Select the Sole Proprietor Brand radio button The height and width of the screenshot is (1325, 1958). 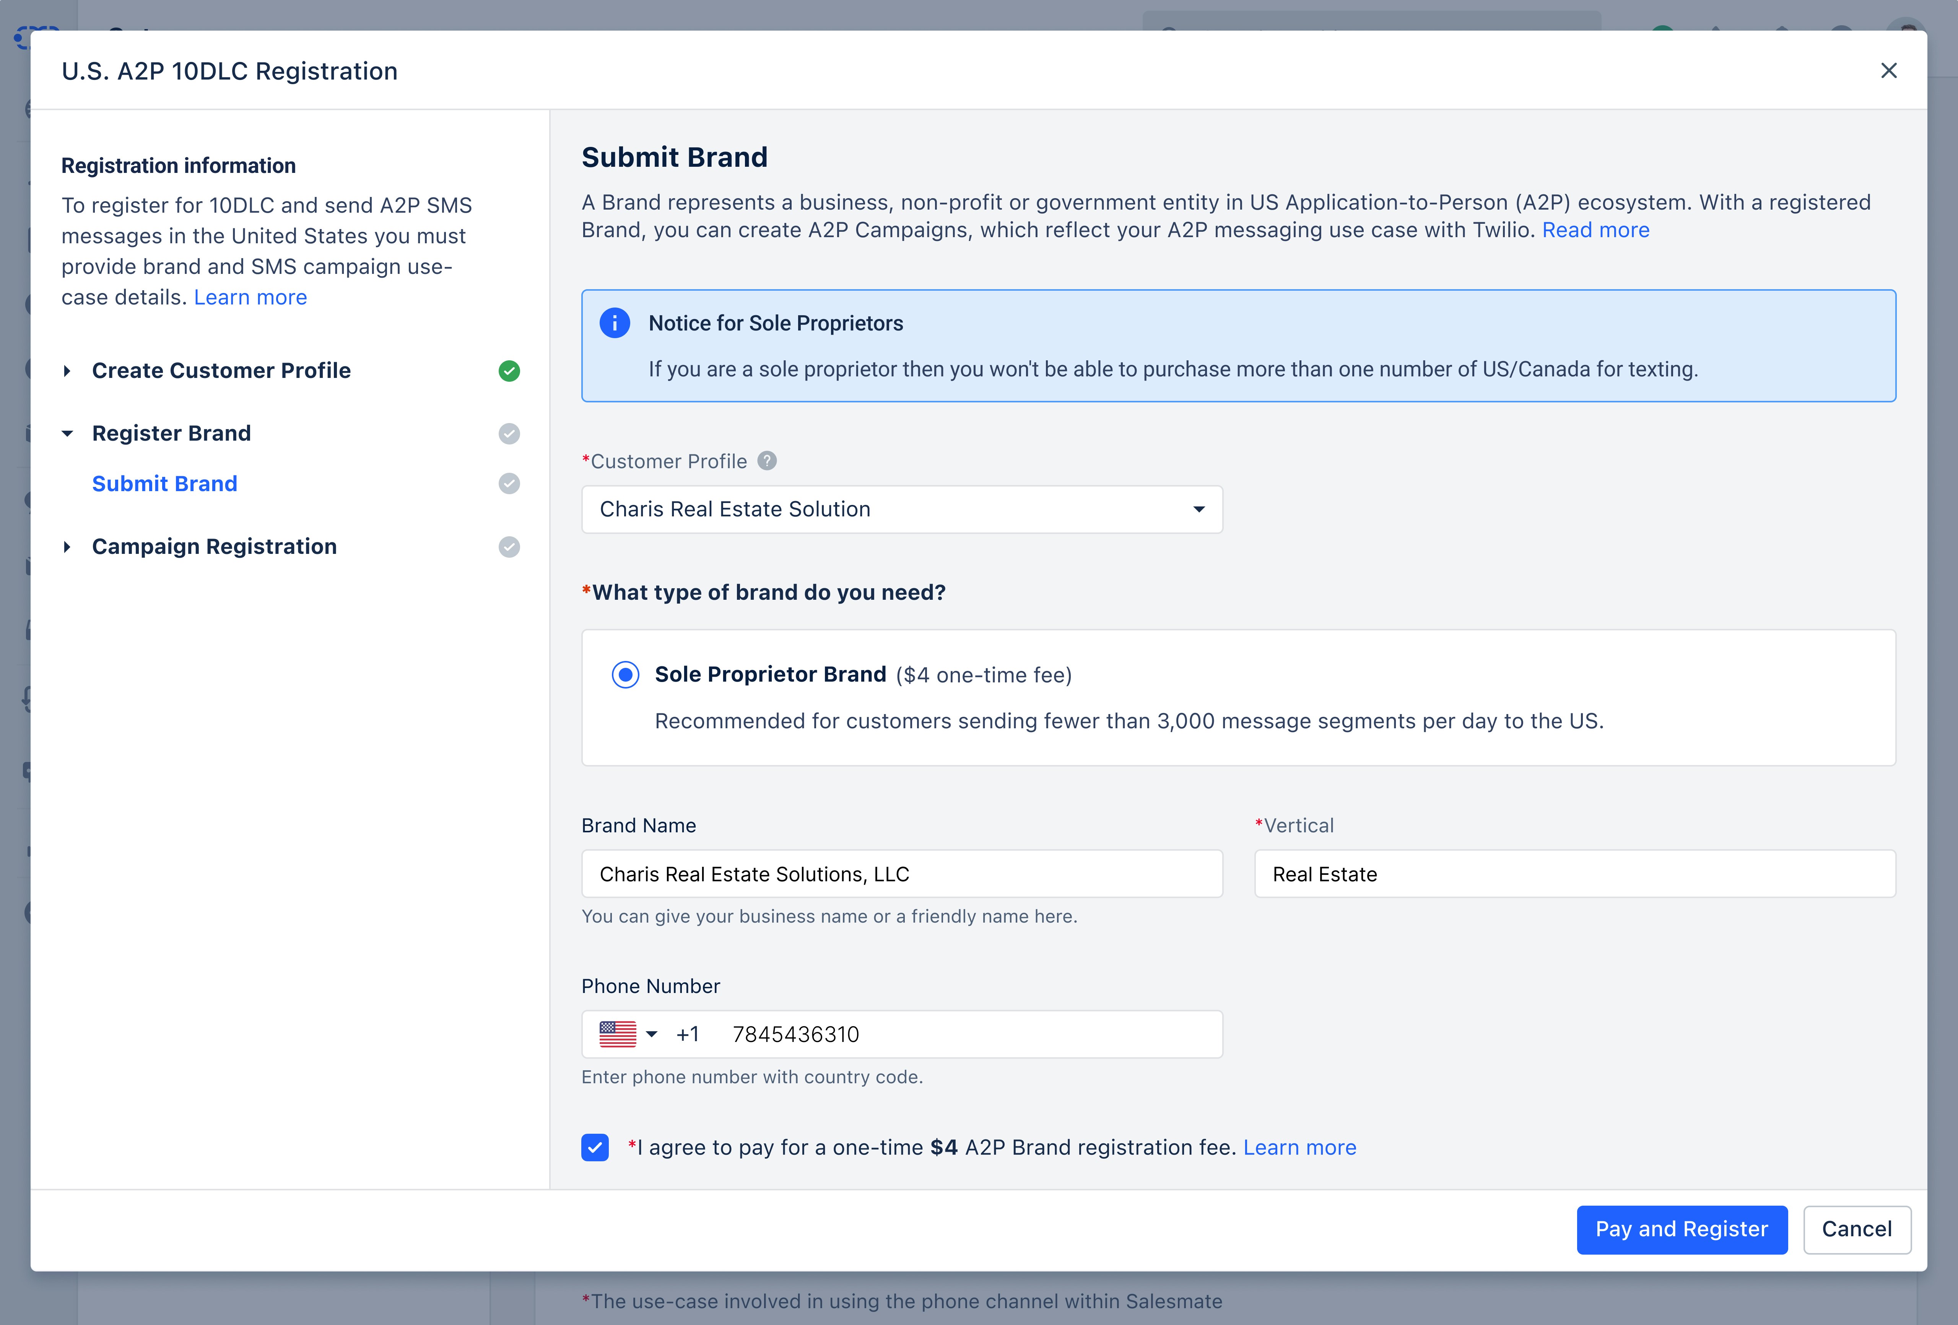tap(625, 674)
